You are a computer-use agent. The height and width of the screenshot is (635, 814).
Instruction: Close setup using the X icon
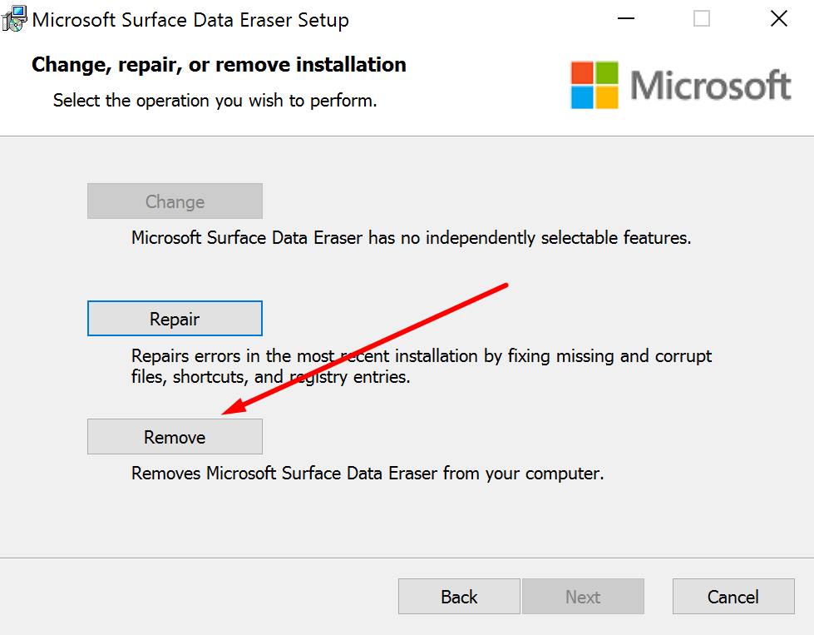(x=778, y=18)
